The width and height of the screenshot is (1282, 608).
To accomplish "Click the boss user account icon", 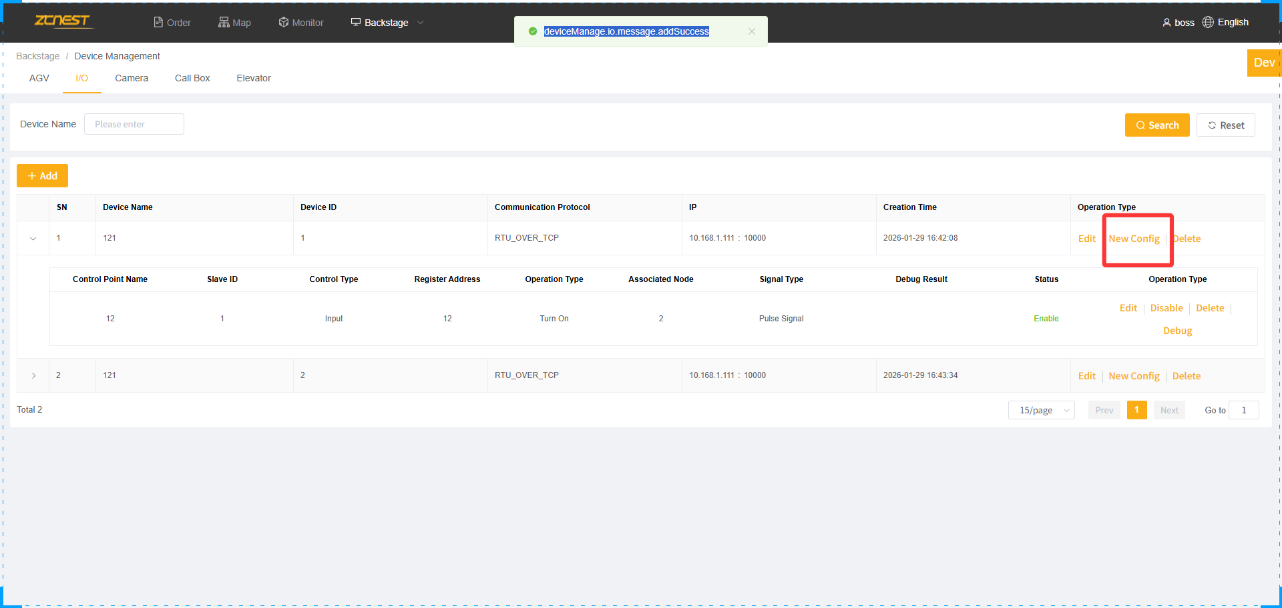I will (1166, 23).
